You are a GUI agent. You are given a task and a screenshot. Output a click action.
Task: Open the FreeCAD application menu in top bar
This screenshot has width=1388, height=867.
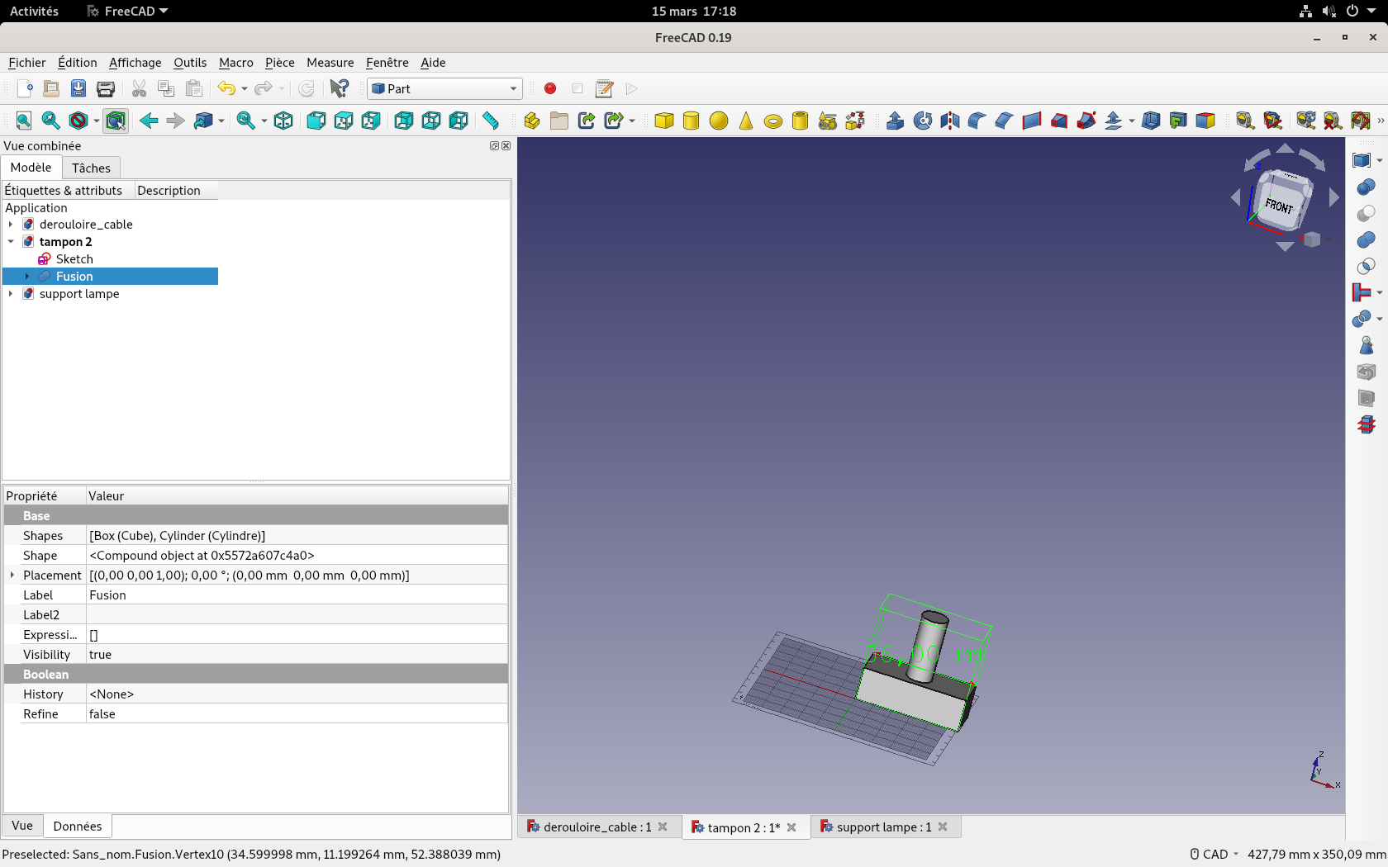[x=128, y=11]
